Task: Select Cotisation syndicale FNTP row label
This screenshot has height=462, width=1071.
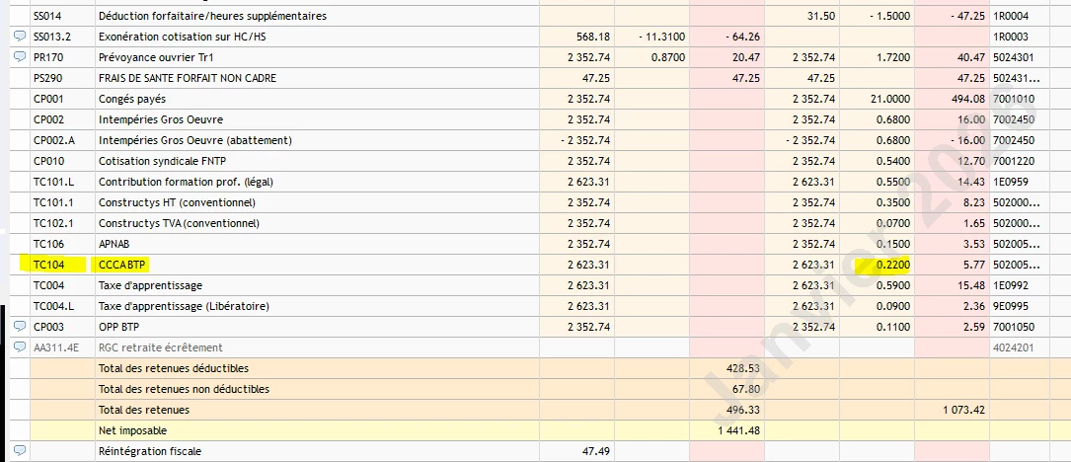Action: click(x=161, y=161)
